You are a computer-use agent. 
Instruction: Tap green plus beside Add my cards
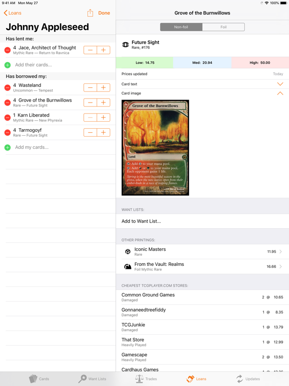[x=8, y=147]
